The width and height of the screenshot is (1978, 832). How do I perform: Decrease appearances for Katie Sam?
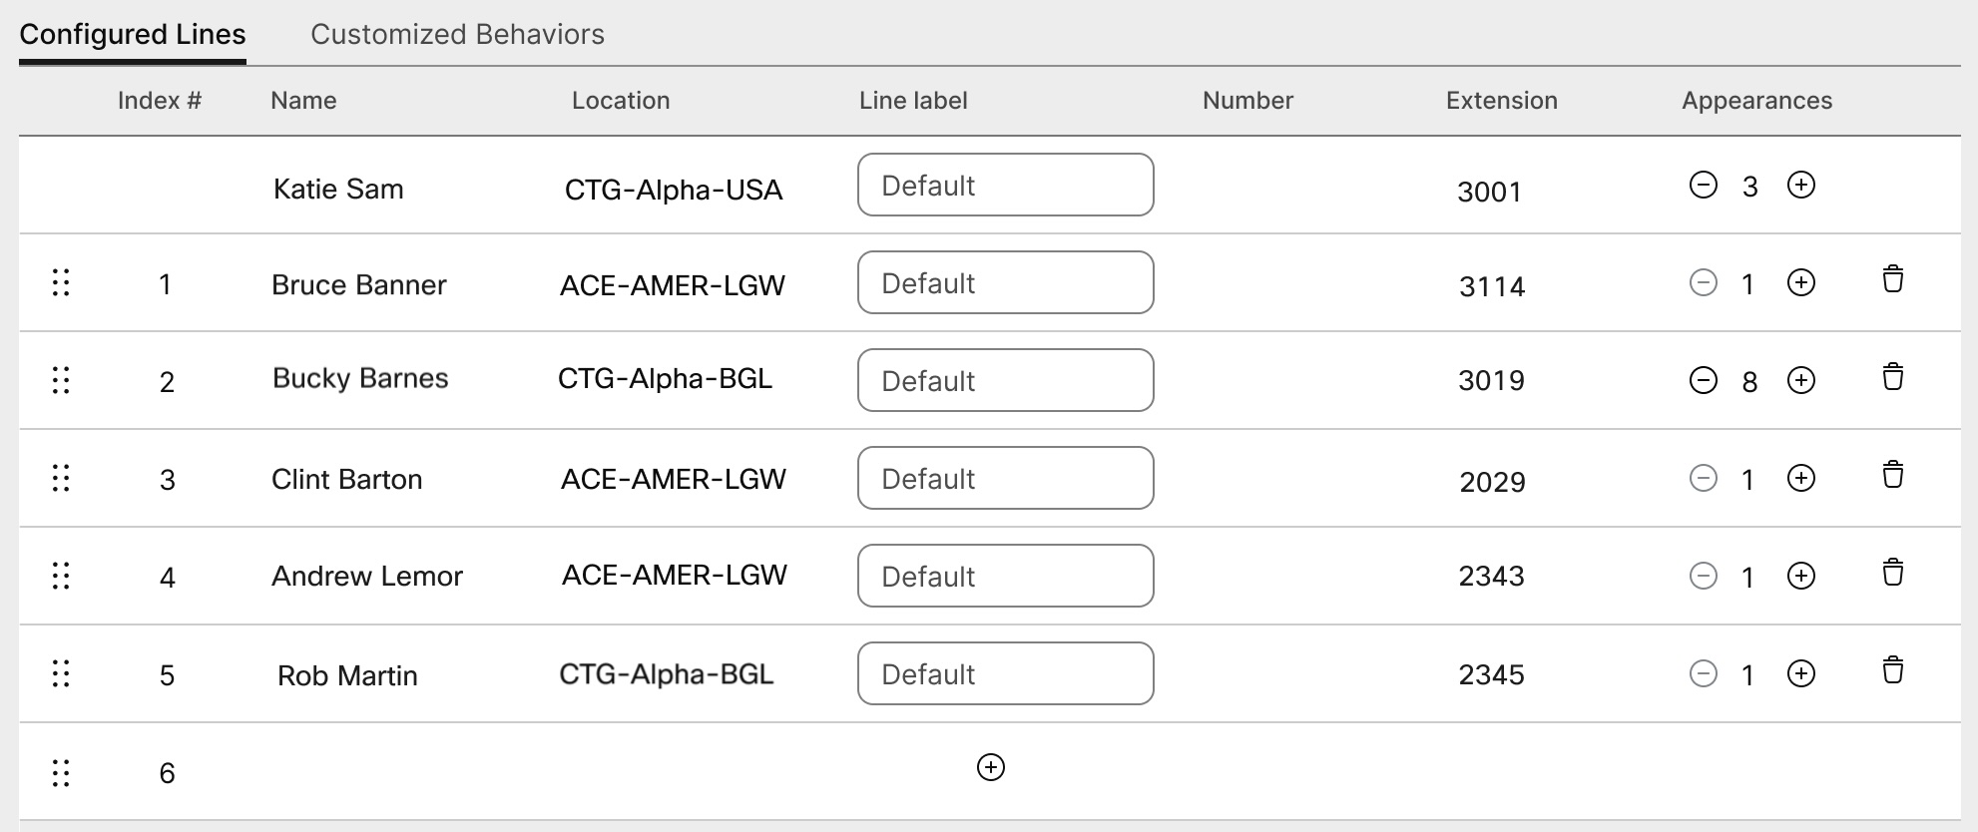(1704, 185)
